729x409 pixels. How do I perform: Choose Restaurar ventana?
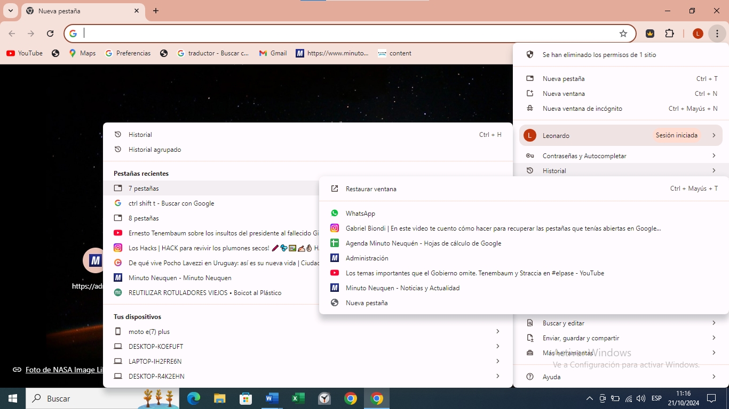coord(524,189)
